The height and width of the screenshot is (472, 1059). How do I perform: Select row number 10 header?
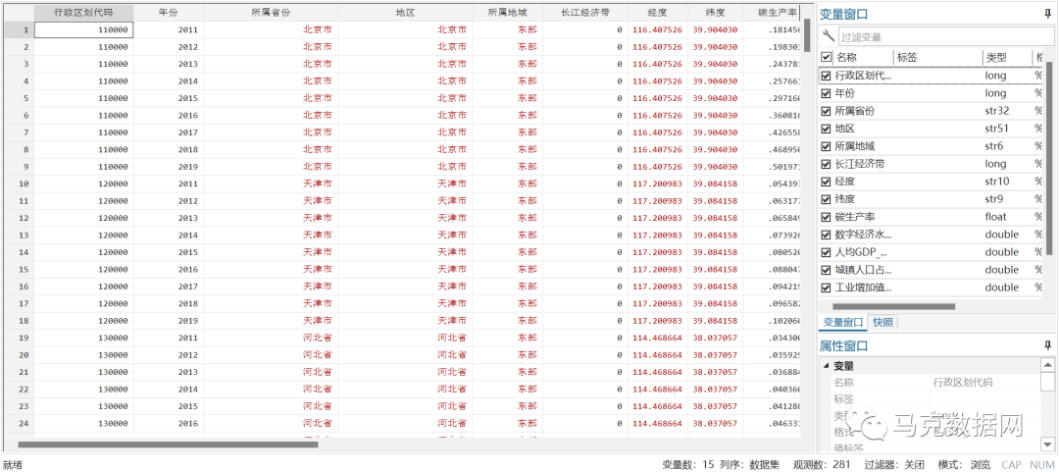pyautogui.click(x=17, y=184)
